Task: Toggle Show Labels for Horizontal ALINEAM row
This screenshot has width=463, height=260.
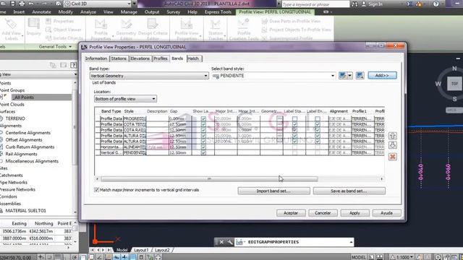Action: 203,147
